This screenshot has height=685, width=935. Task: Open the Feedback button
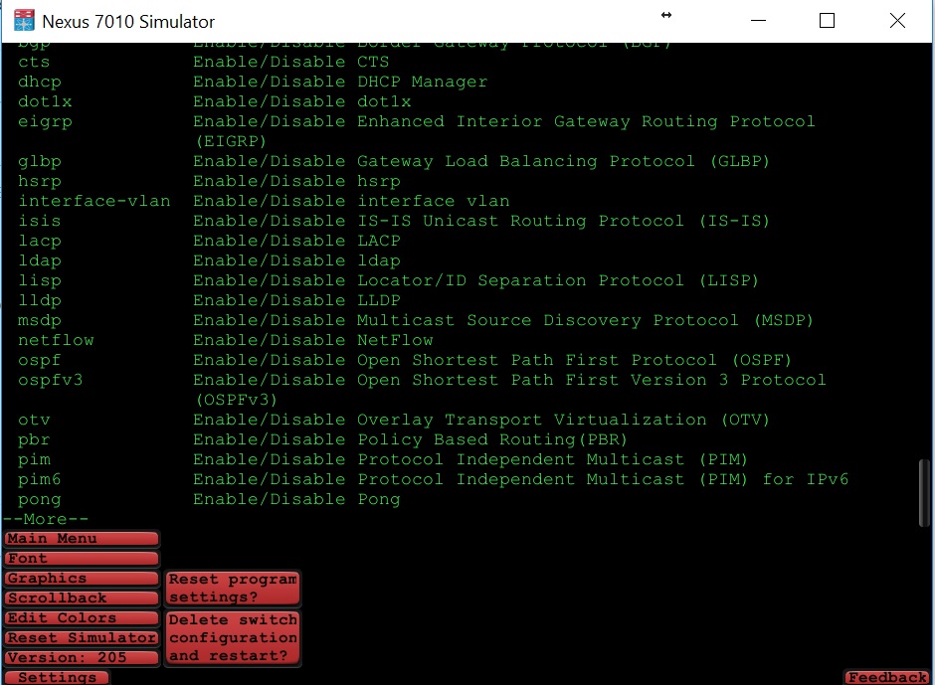(888, 678)
